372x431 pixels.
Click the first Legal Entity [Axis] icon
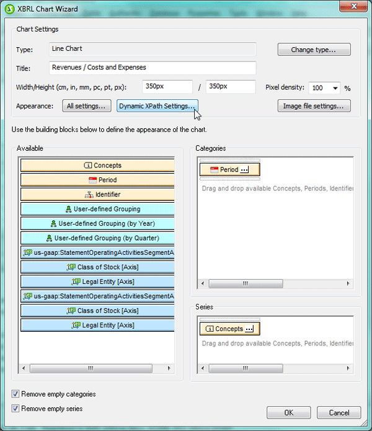point(76,282)
